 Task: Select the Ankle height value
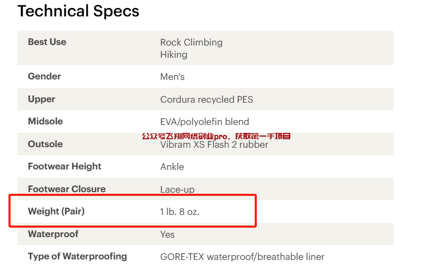click(172, 167)
